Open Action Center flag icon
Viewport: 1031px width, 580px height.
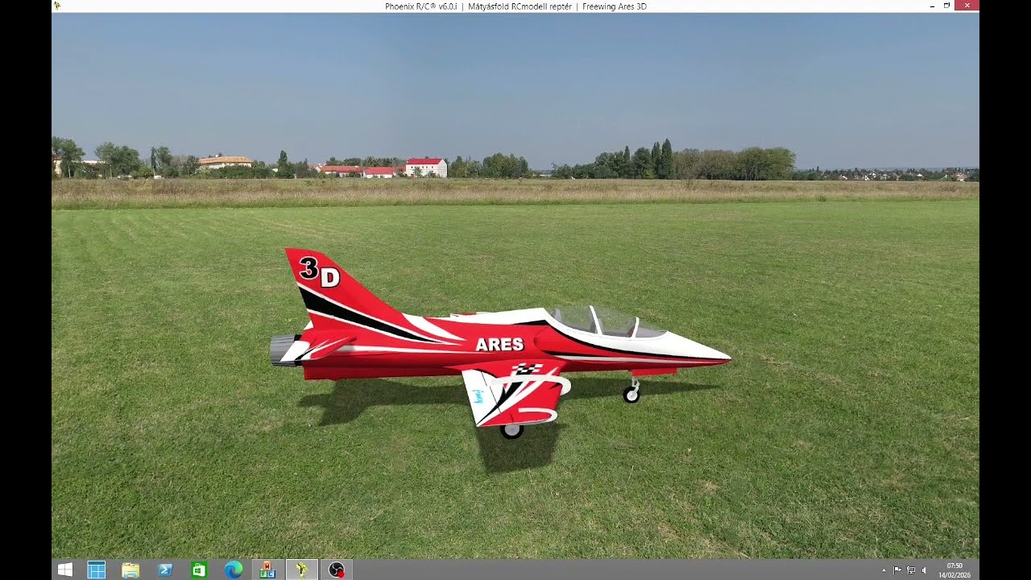click(x=897, y=570)
